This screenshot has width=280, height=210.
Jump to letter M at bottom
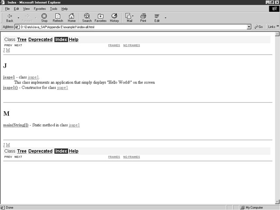coord(8,145)
